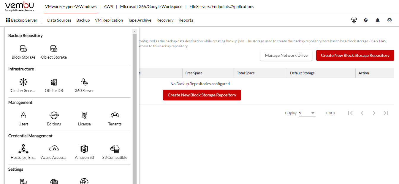This screenshot has height=184, width=399.
Task: Click the Manage Network Drive button
Action: point(286,55)
